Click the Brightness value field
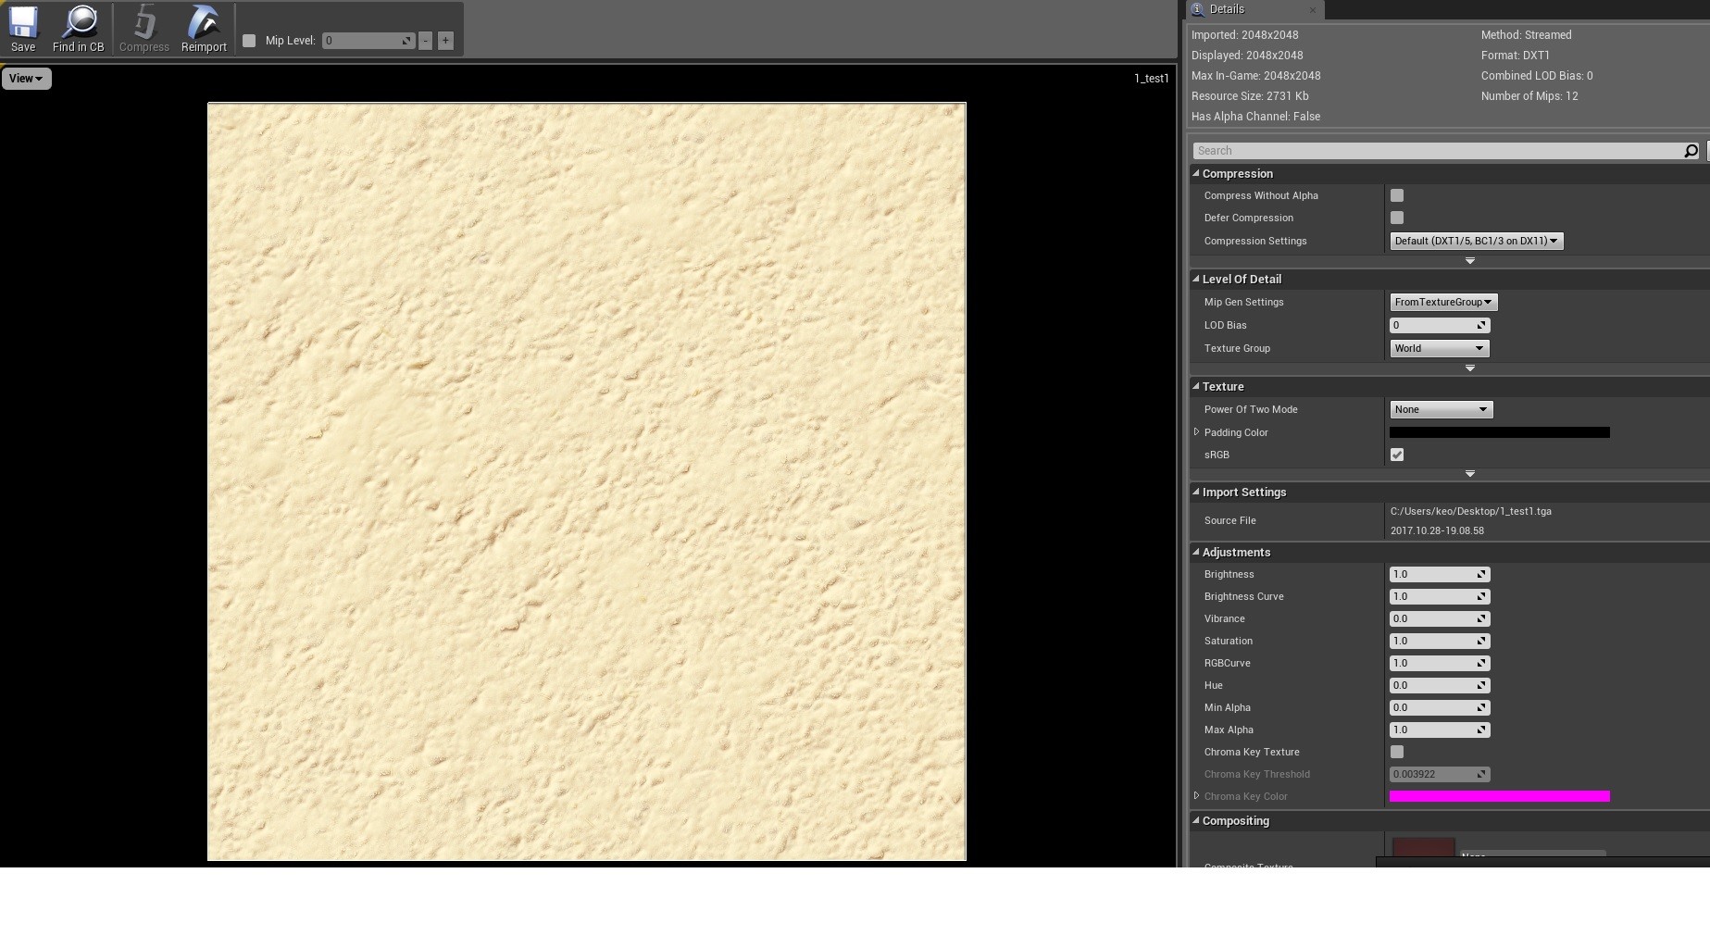The height and width of the screenshot is (948, 1710). (1440, 574)
